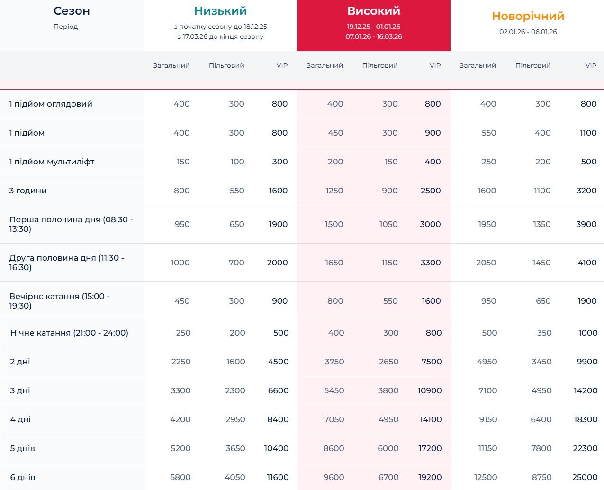Click the Пільговий column header under Низький
604x490 pixels.
226,65
